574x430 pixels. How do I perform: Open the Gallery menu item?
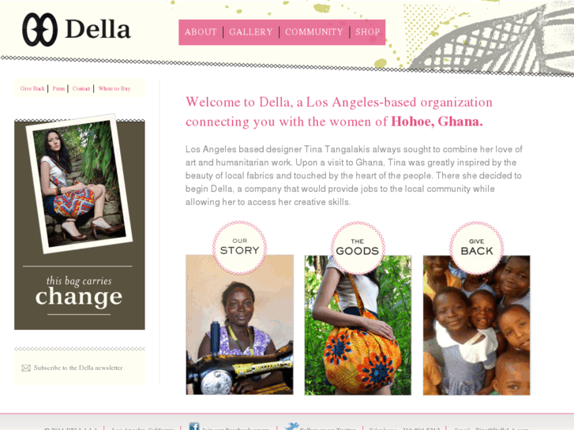point(251,32)
